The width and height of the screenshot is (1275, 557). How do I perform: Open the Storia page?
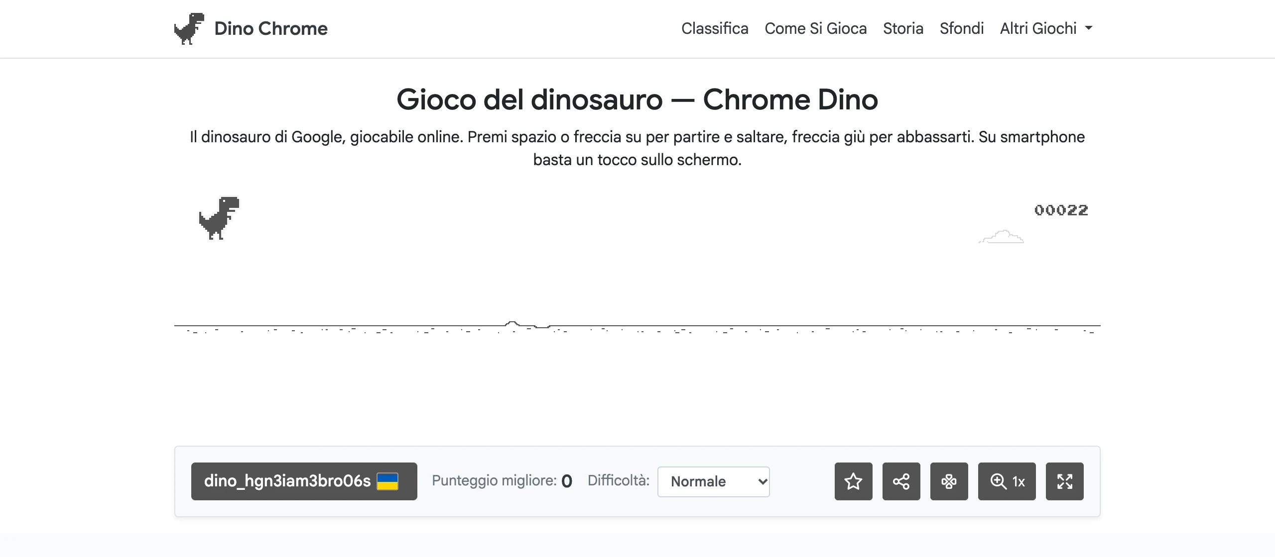pos(903,28)
